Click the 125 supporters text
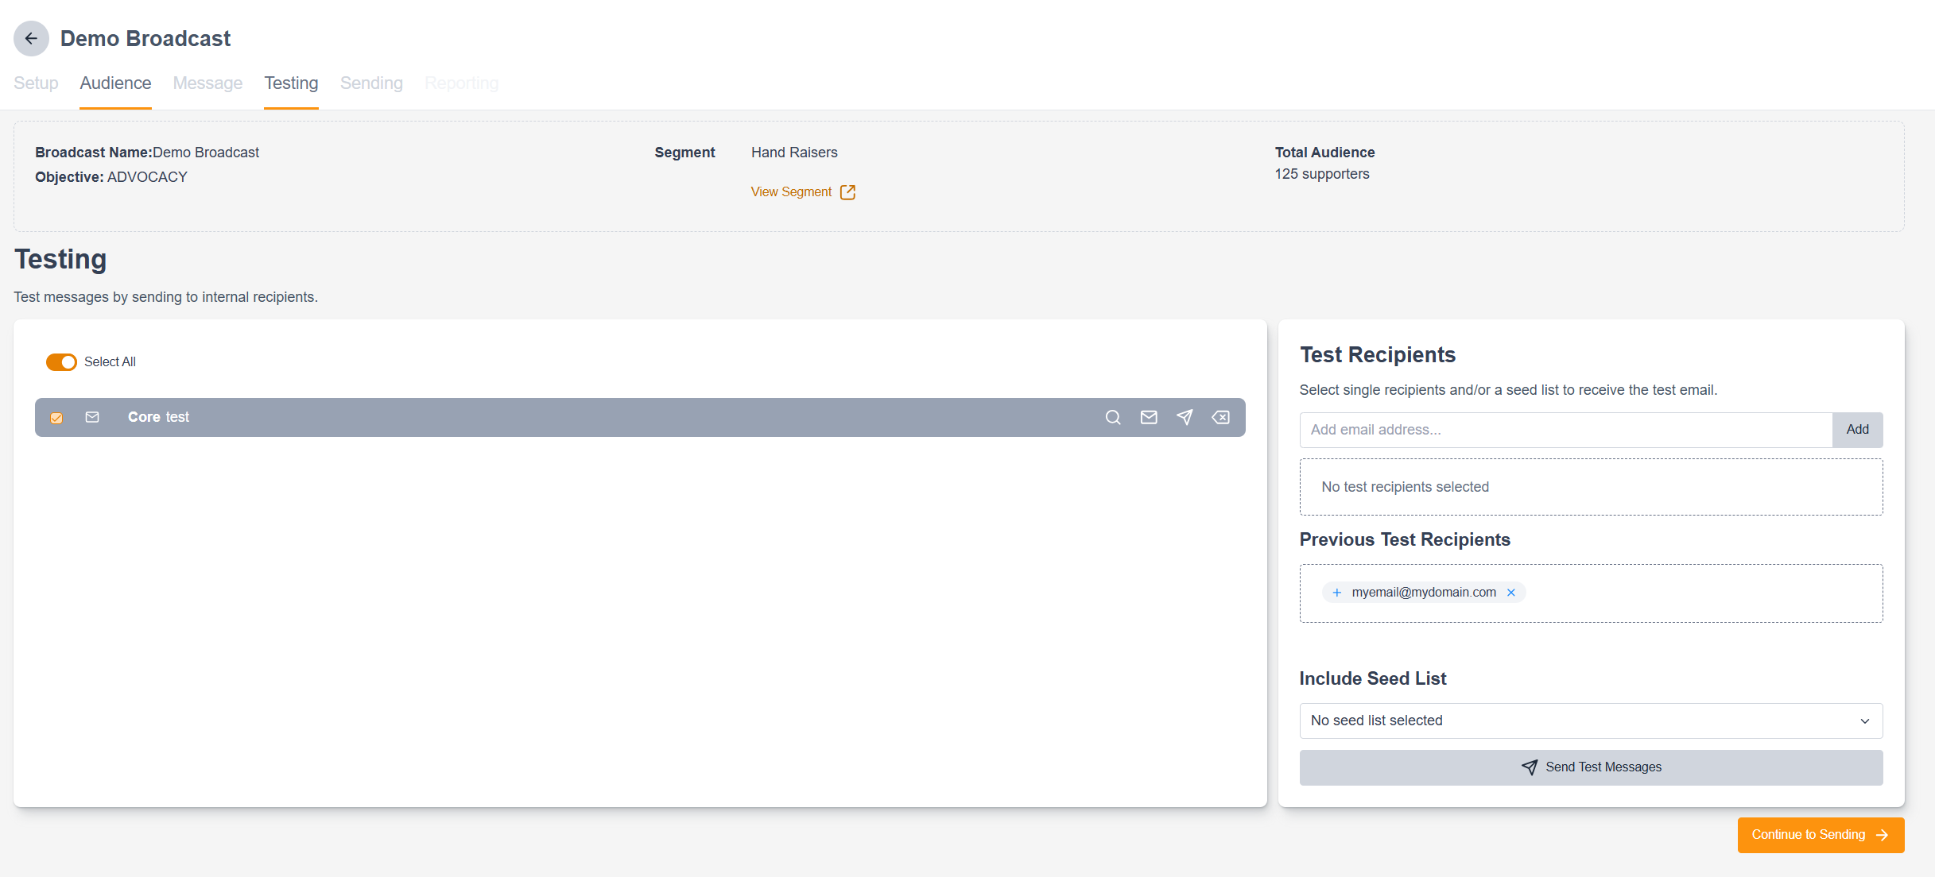 (x=1322, y=174)
